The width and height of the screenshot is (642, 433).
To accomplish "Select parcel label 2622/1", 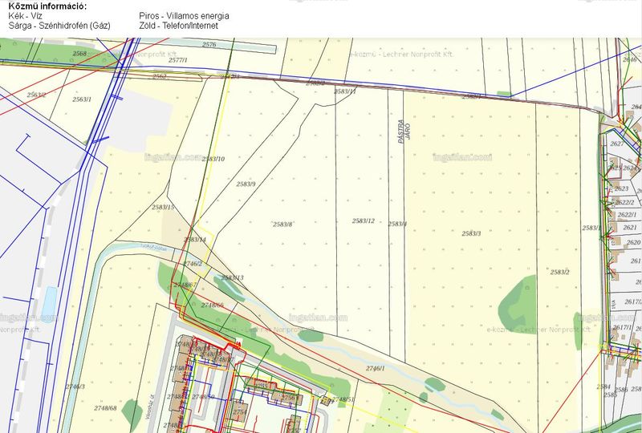I will (x=628, y=215).
